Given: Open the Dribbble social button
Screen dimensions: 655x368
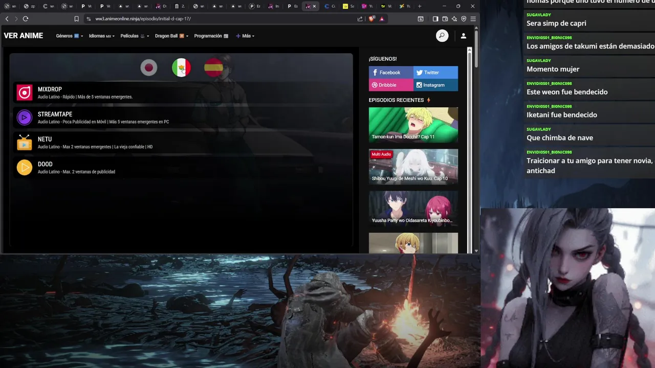Looking at the screenshot, I should tap(391, 85).
